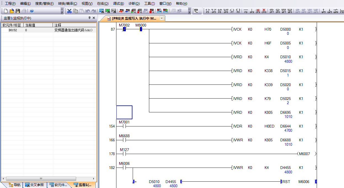
Task: Open the 转换/编译(C) menu
Action: [x=68, y=4]
